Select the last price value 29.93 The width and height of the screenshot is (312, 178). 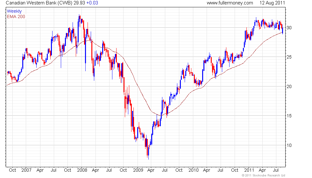click(79, 3)
